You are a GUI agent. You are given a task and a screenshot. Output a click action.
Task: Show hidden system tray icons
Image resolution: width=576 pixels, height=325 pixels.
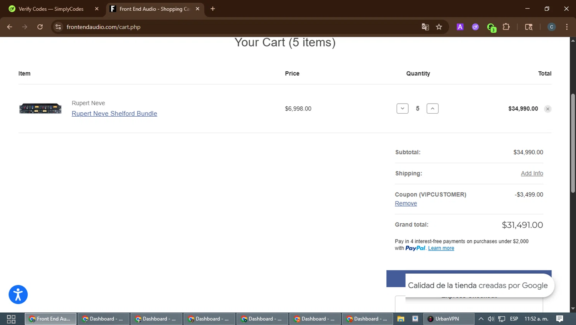click(x=481, y=319)
